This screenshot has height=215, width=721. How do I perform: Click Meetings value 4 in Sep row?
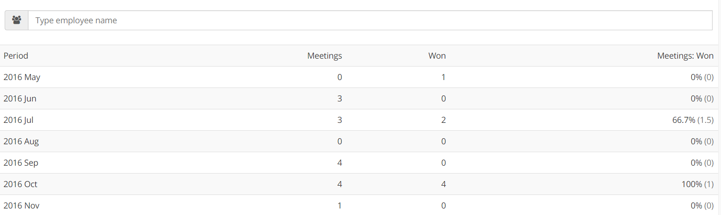pos(340,163)
